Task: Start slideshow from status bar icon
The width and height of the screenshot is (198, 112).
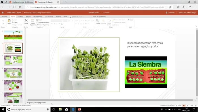Action: tap(188, 106)
